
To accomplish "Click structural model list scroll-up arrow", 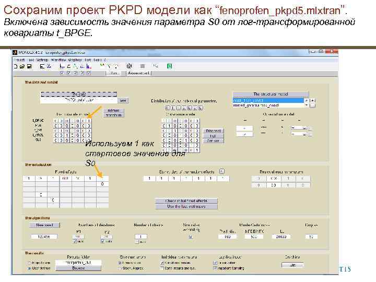I will (307, 100).
